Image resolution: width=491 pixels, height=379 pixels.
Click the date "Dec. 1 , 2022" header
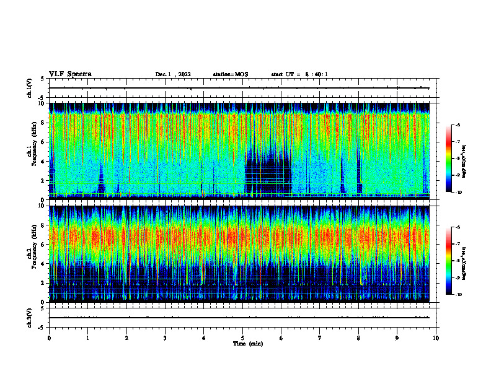pos(173,74)
